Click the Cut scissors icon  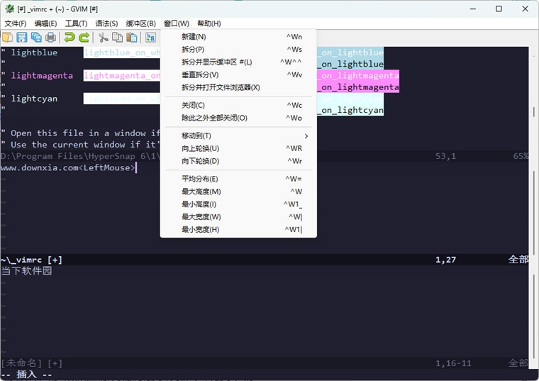click(x=103, y=37)
